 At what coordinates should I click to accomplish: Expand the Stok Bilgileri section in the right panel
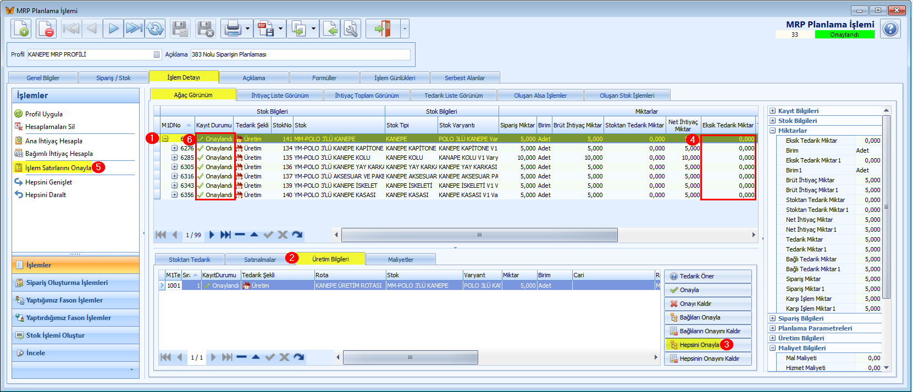coord(772,121)
